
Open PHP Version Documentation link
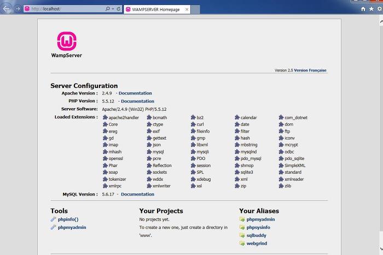137,101
